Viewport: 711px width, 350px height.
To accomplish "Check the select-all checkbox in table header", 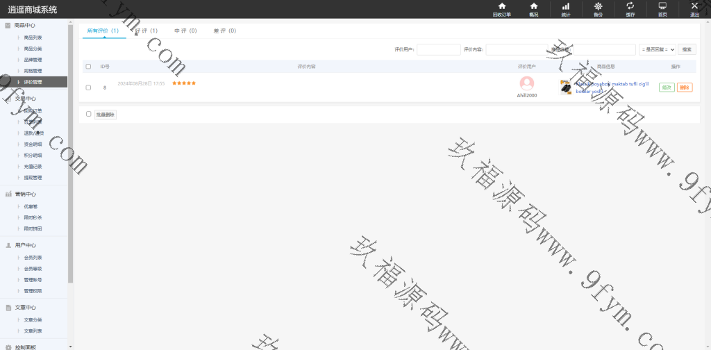I will [88, 67].
